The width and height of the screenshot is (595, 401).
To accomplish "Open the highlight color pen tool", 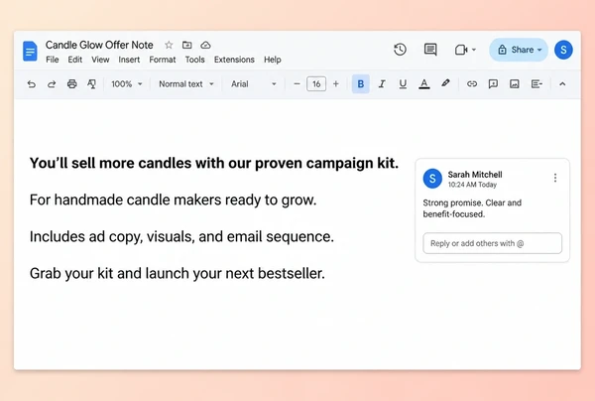I will pyautogui.click(x=445, y=83).
